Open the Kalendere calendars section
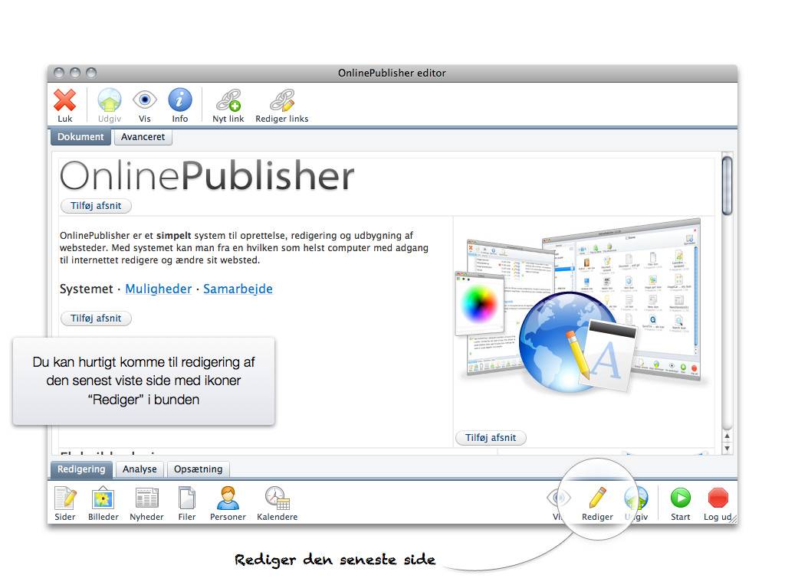Image resolution: width=785 pixels, height=588 pixels. tap(277, 499)
